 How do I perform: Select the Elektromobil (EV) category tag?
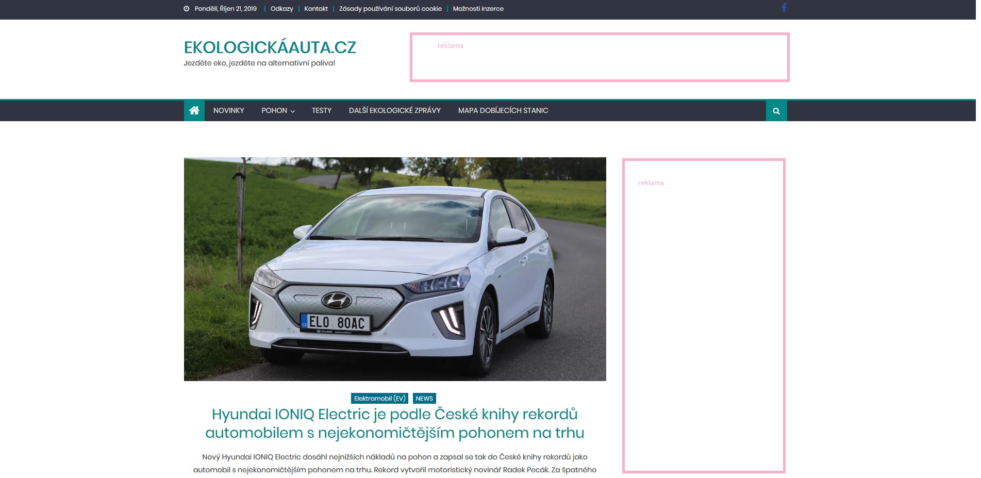point(379,398)
